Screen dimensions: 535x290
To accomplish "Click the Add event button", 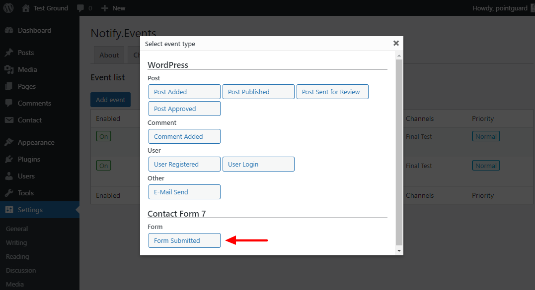I will coord(111,100).
